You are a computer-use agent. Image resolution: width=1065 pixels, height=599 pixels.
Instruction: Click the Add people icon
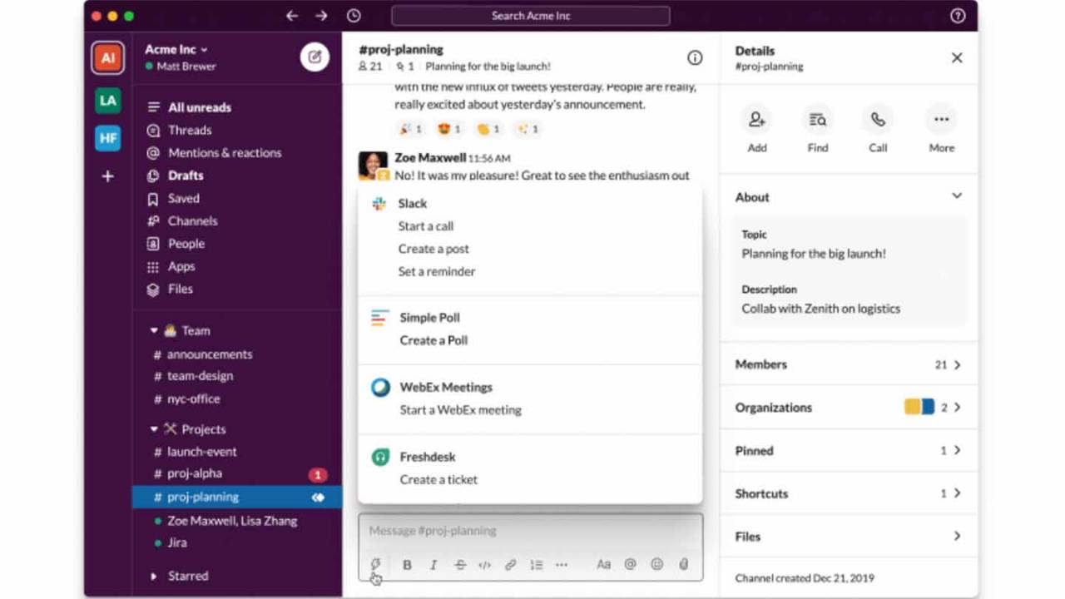pos(756,121)
